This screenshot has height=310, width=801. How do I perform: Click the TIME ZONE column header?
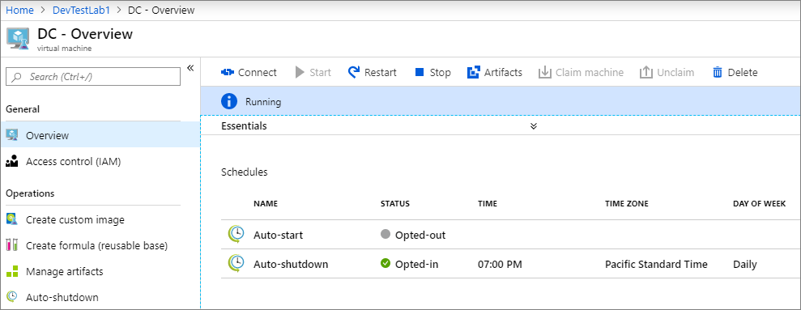(x=627, y=203)
